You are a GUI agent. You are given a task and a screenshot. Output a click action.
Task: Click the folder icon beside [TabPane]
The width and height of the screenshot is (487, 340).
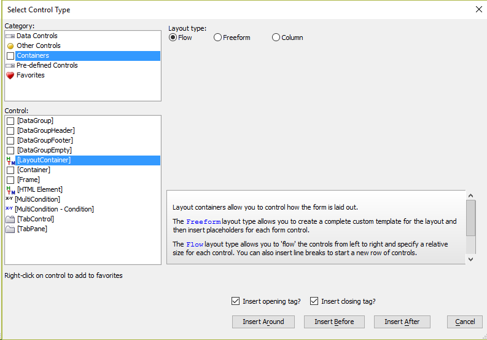point(10,229)
